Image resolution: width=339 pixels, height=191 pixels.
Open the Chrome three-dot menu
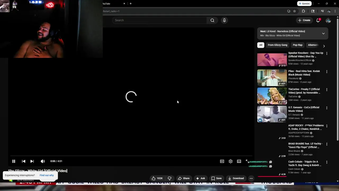click(x=335, y=11)
